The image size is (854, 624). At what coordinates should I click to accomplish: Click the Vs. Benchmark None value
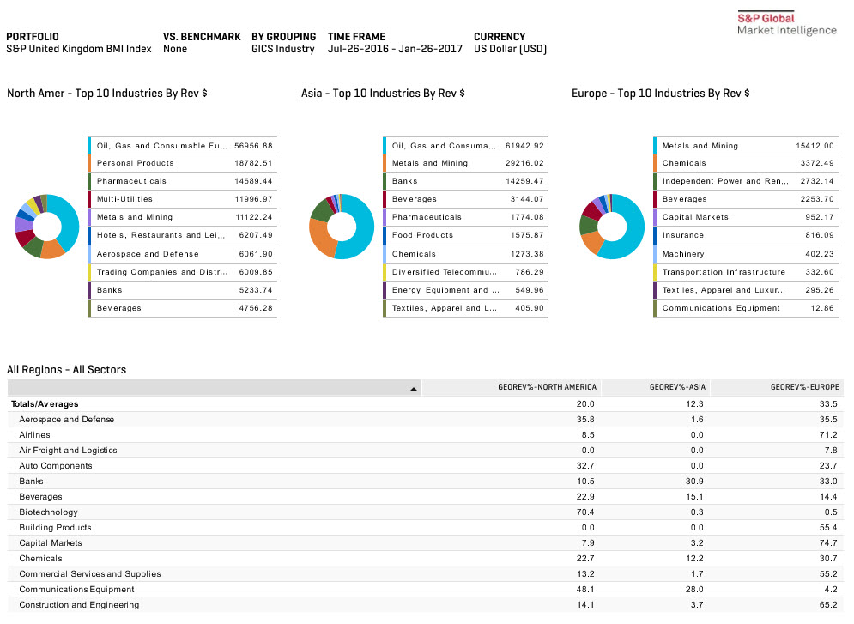pyautogui.click(x=175, y=49)
